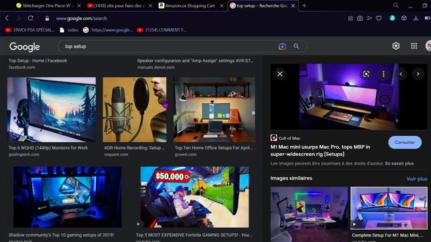
Task: Open the https://www.google bookmark
Action: pos(108,30)
